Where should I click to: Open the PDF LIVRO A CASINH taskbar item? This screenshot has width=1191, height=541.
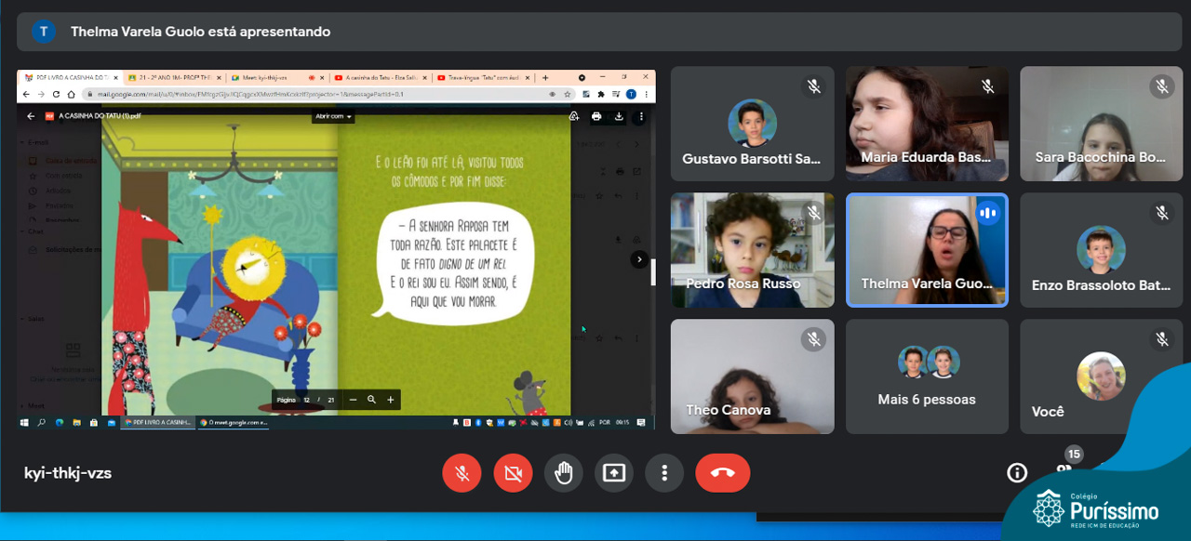tap(158, 422)
